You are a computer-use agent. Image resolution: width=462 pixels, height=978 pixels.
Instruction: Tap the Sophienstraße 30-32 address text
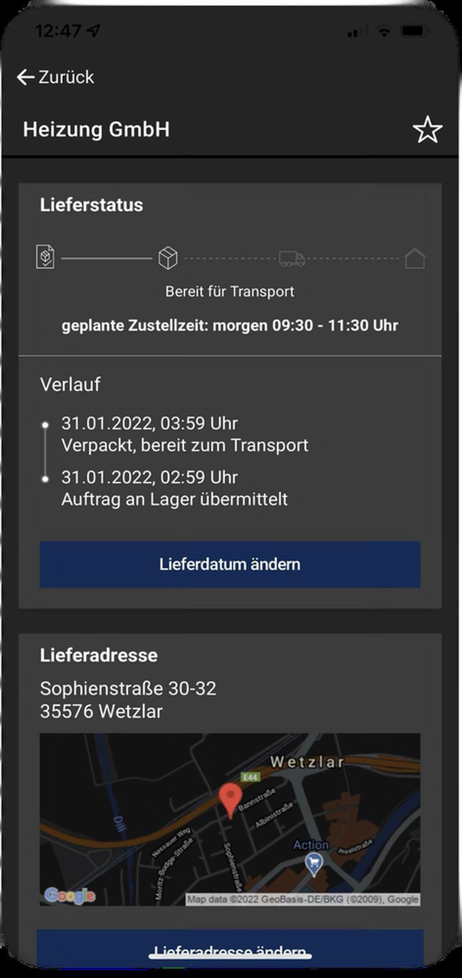[128, 688]
